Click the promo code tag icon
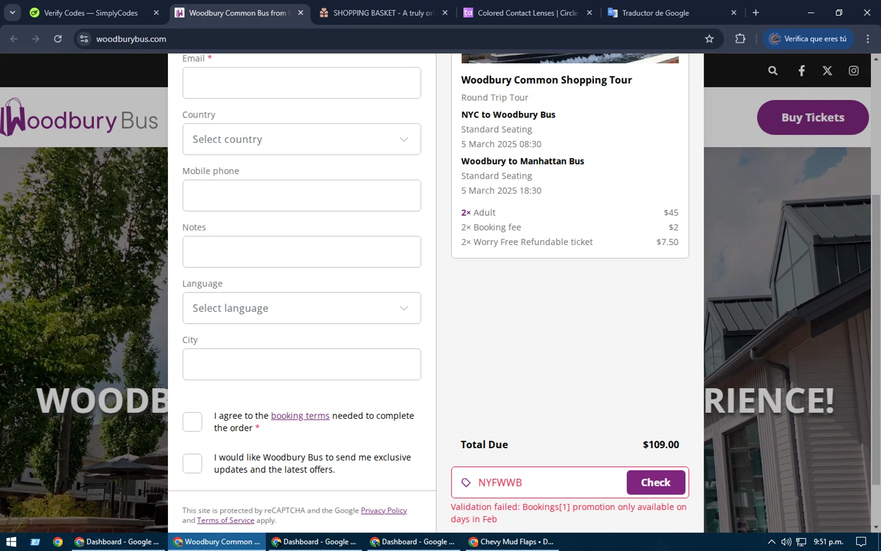This screenshot has height=551, width=881. [x=466, y=483]
